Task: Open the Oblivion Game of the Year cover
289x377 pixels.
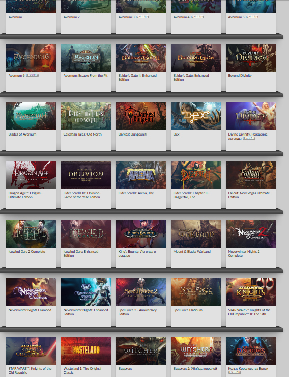Action: pyautogui.click(x=85, y=175)
